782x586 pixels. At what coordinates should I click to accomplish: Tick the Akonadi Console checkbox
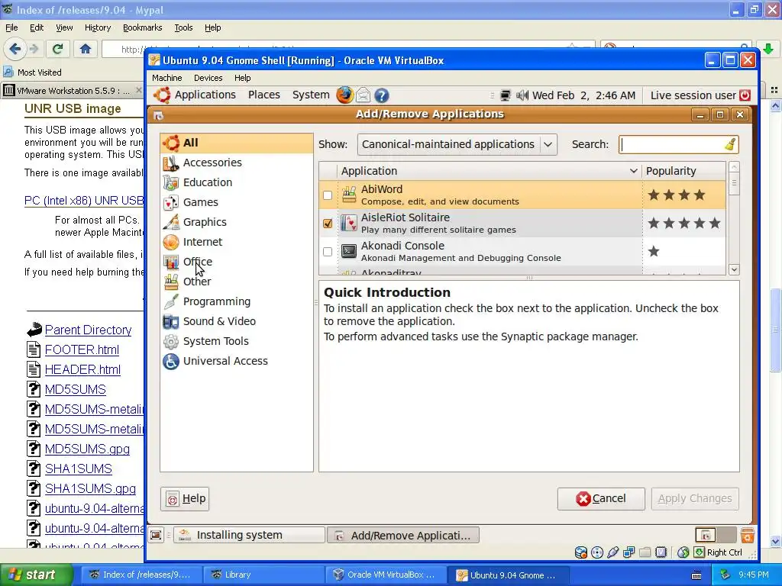pos(327,252)
